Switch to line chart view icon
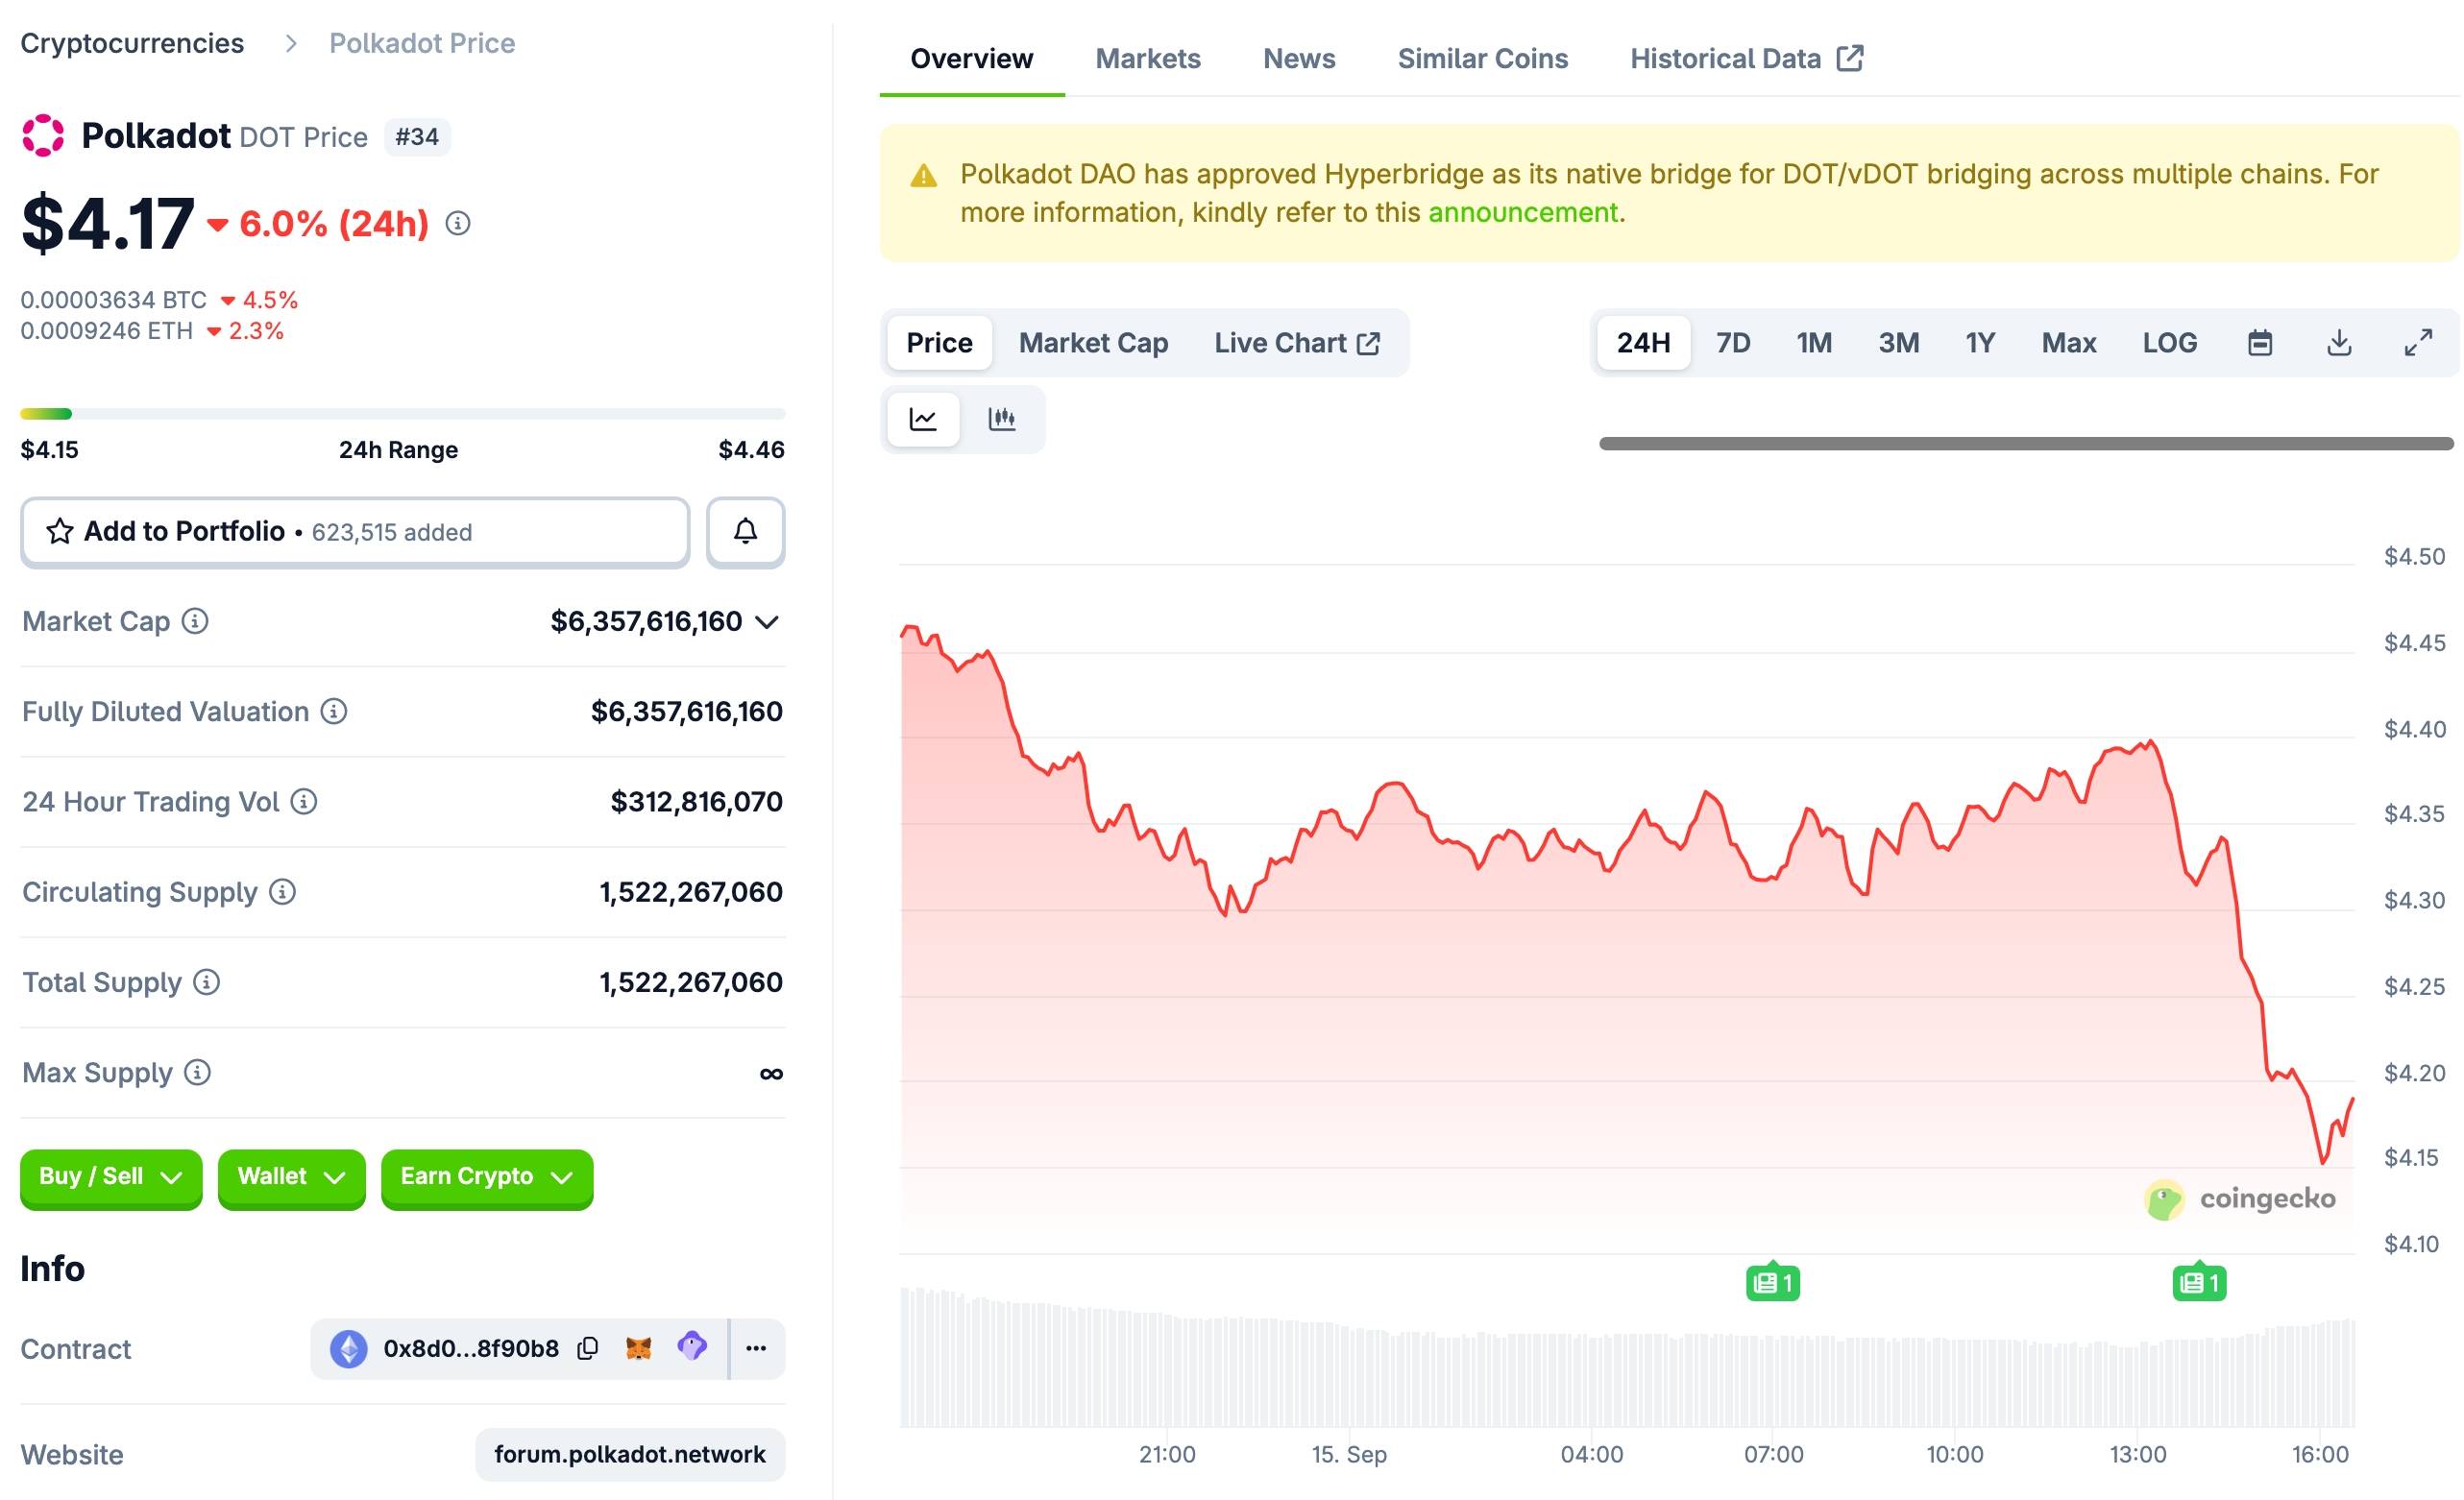 923,419
